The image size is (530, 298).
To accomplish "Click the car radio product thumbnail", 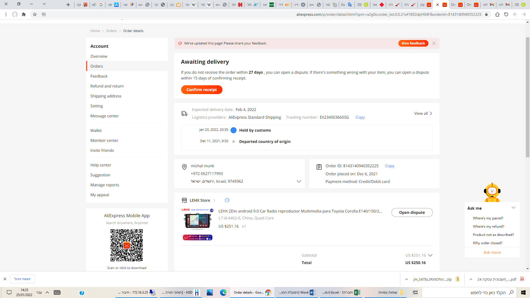I will [197, 219].
